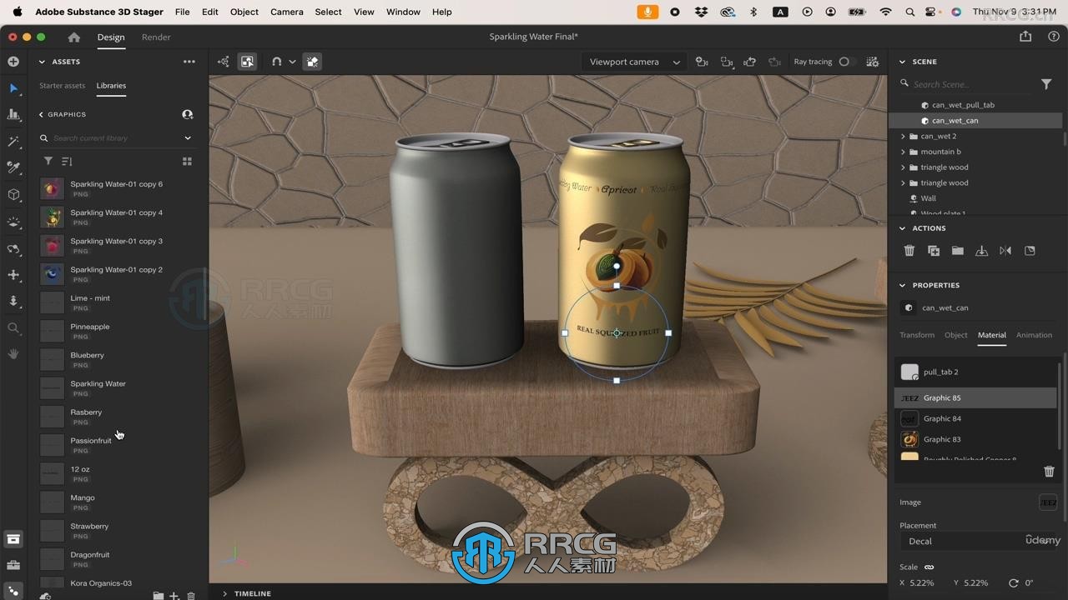The height and width of the screenshot is (600, 1068).
Task: Click the Scale X 5.22% value
Action: tap(921, 583)
